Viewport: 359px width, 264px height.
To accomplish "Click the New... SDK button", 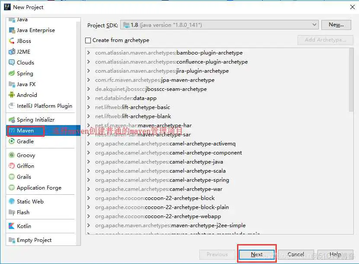I will tap(336, 25).
